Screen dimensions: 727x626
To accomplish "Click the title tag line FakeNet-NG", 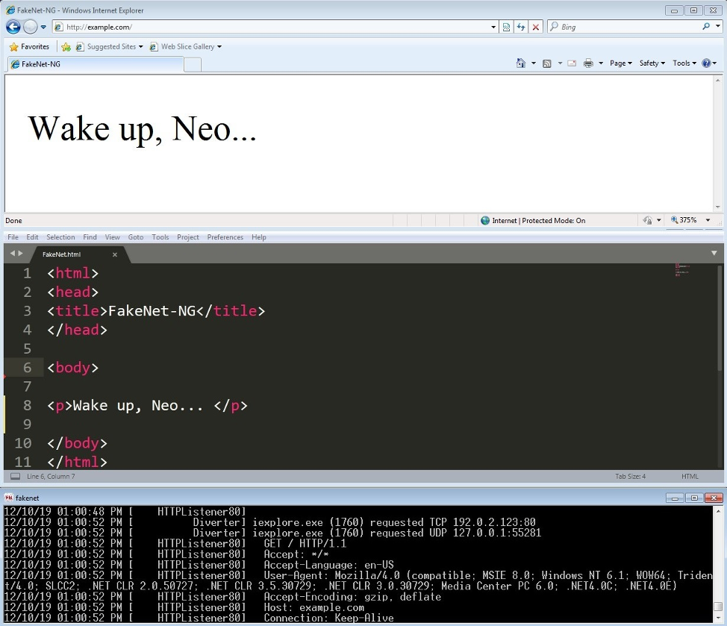I will 156,311.
